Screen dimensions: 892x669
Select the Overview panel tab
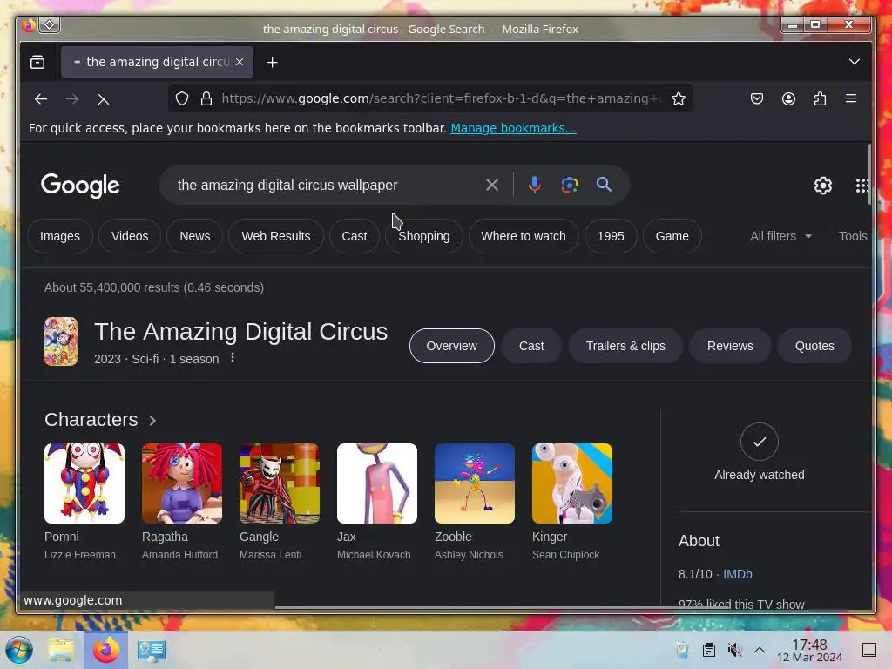(452, 346)
